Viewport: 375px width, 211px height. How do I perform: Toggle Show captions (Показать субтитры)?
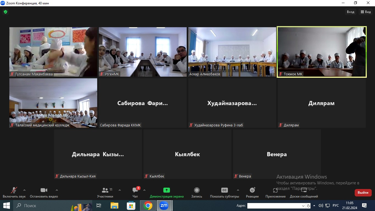pos(224,192)
